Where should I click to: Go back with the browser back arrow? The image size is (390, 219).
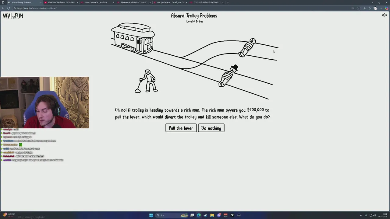pos(3,8)
